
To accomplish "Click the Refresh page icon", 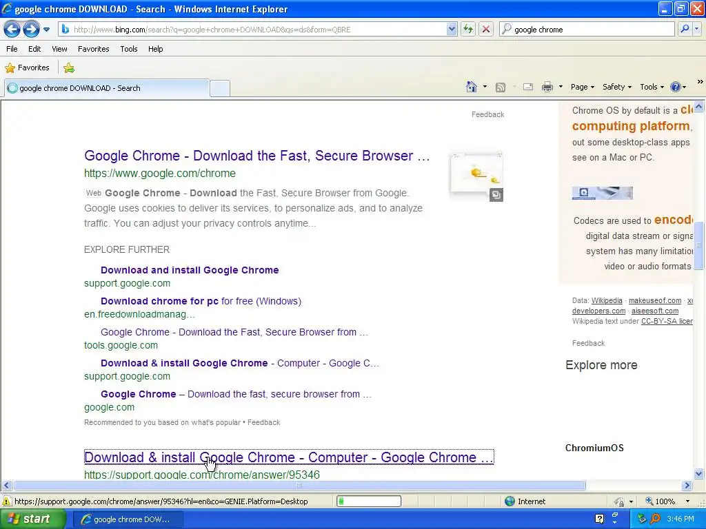I will point(468,30).
